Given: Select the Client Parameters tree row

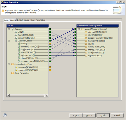Looking at the screenshot, I should tap(22, 73).
